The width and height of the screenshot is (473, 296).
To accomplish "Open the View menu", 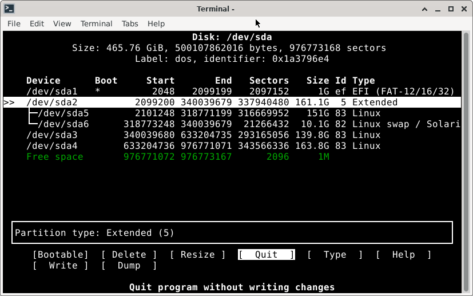I will click(62, 23).
